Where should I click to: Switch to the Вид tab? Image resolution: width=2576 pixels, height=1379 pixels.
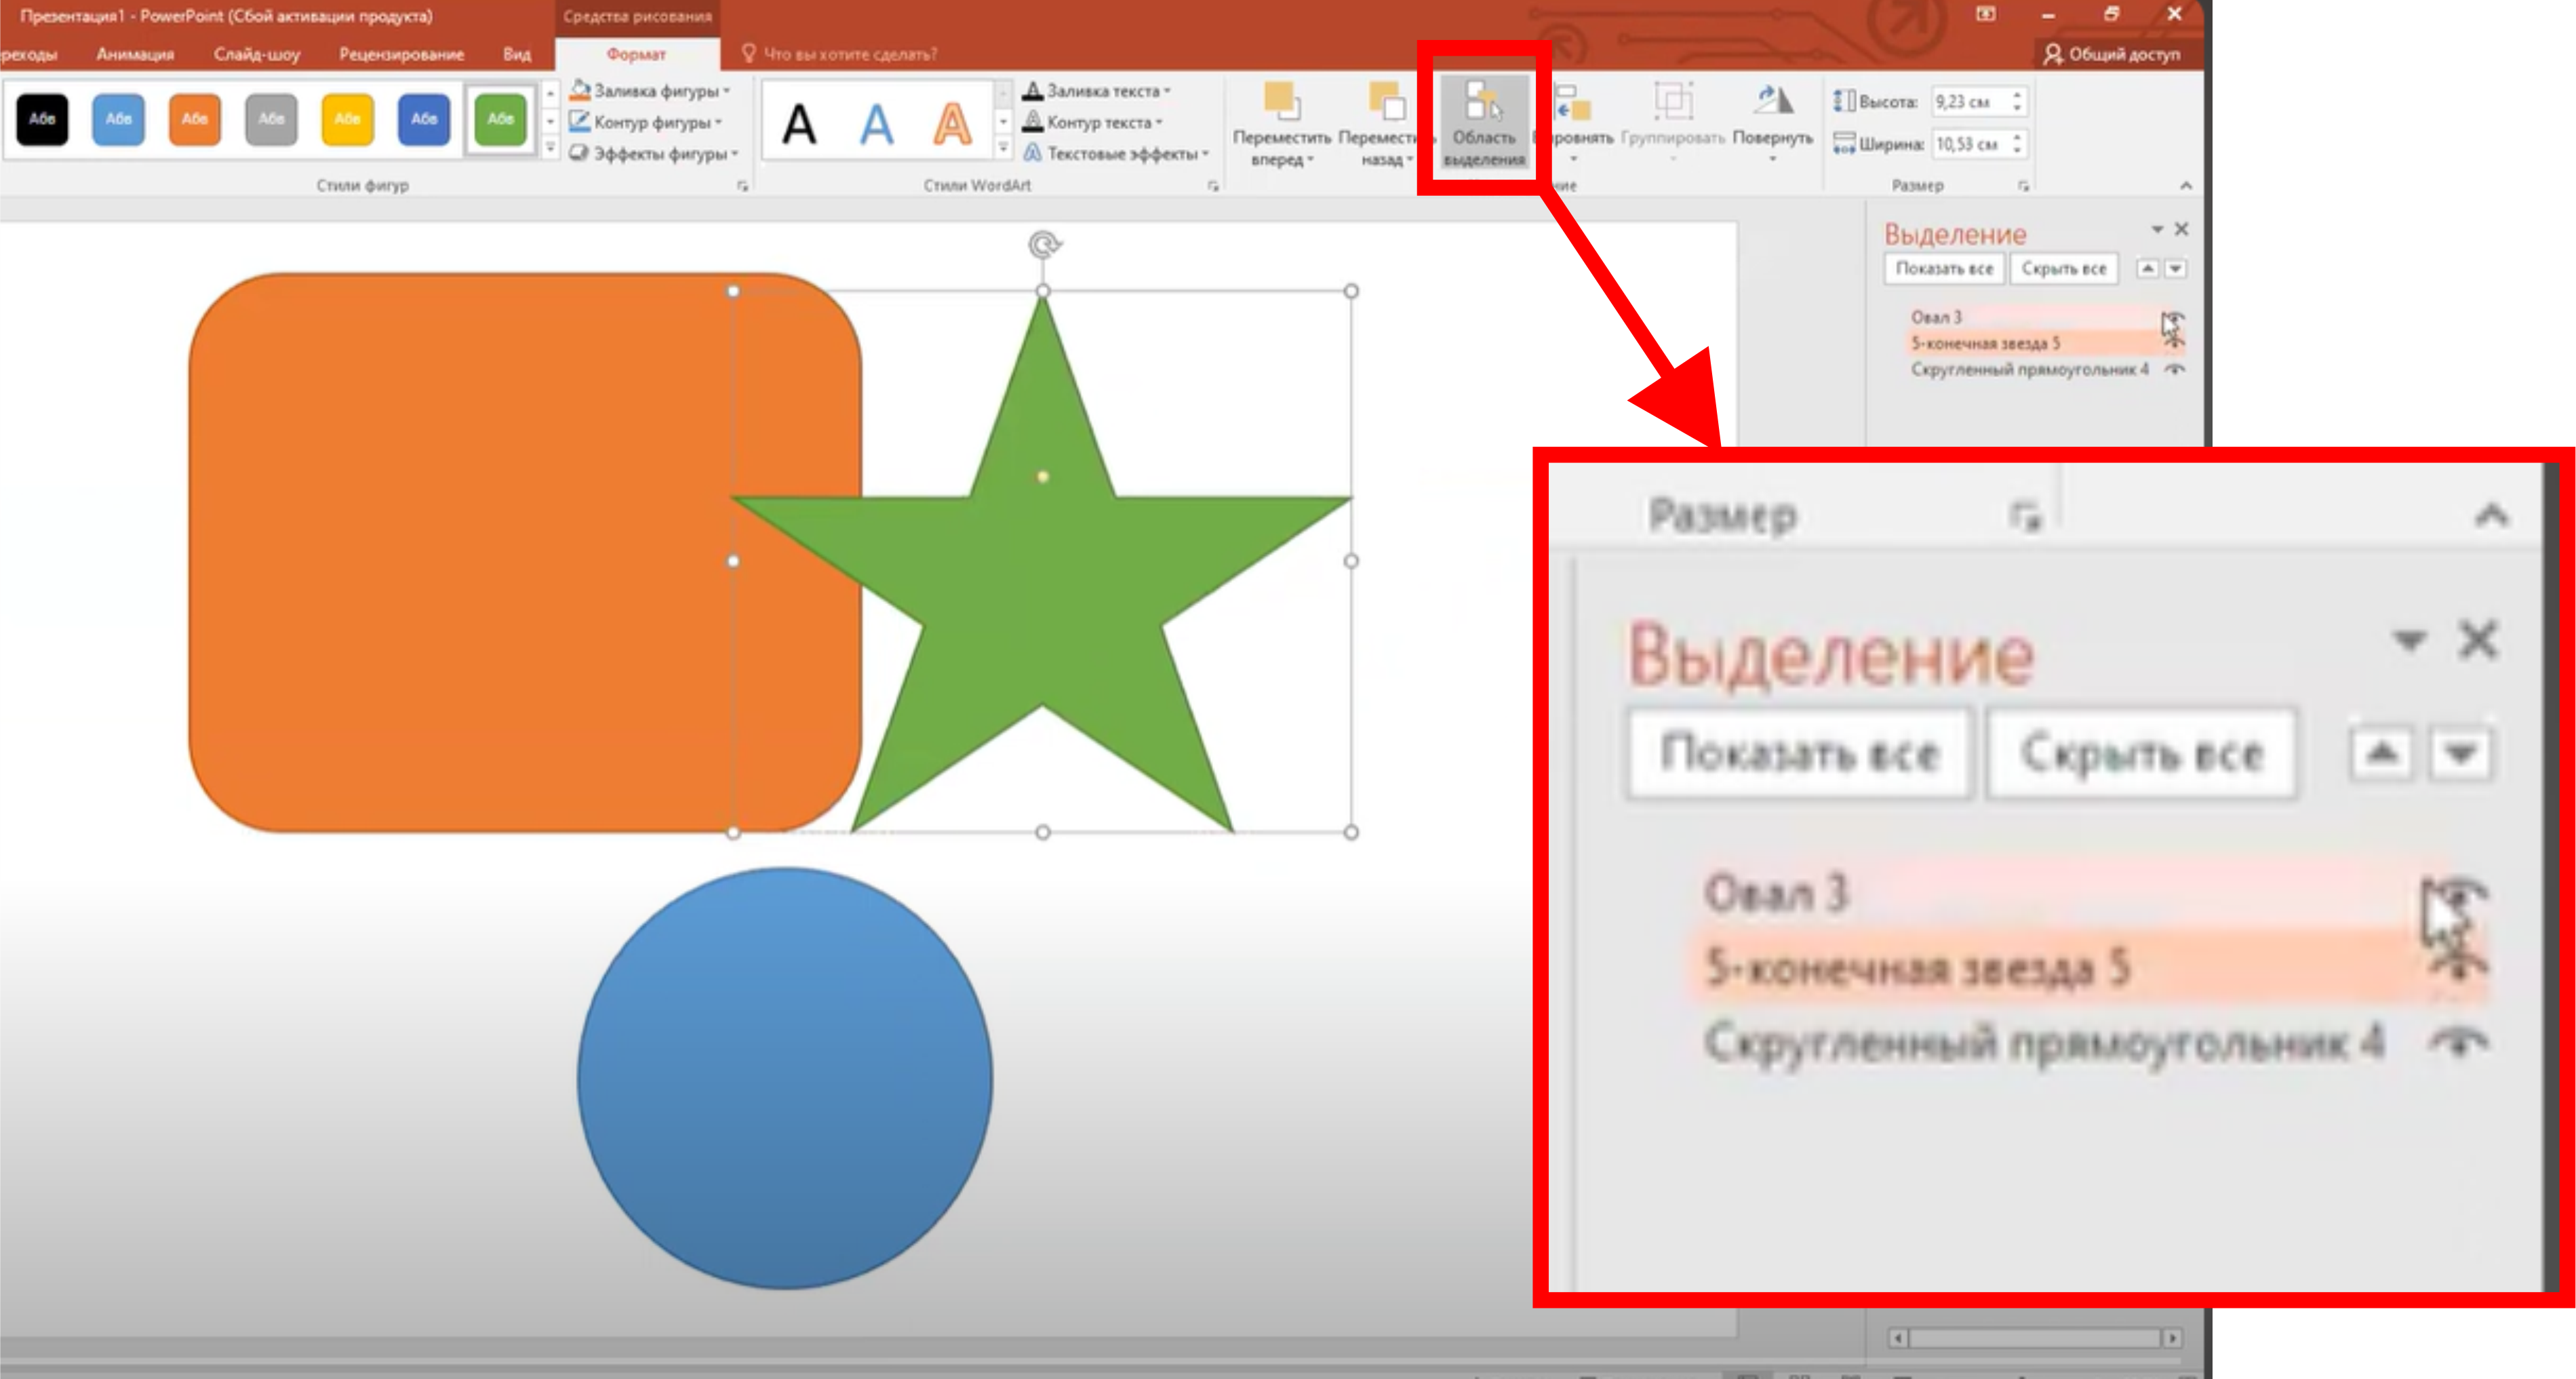517,54
